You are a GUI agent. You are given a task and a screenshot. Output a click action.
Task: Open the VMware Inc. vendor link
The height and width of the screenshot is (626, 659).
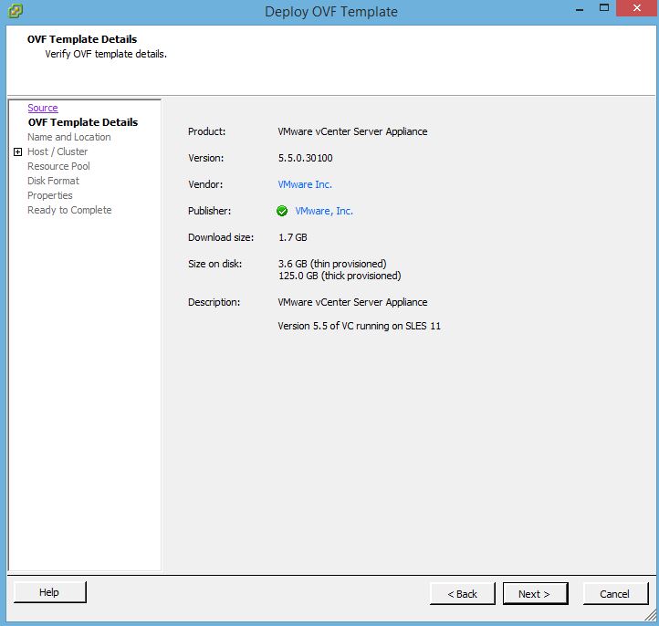(305, 184)
